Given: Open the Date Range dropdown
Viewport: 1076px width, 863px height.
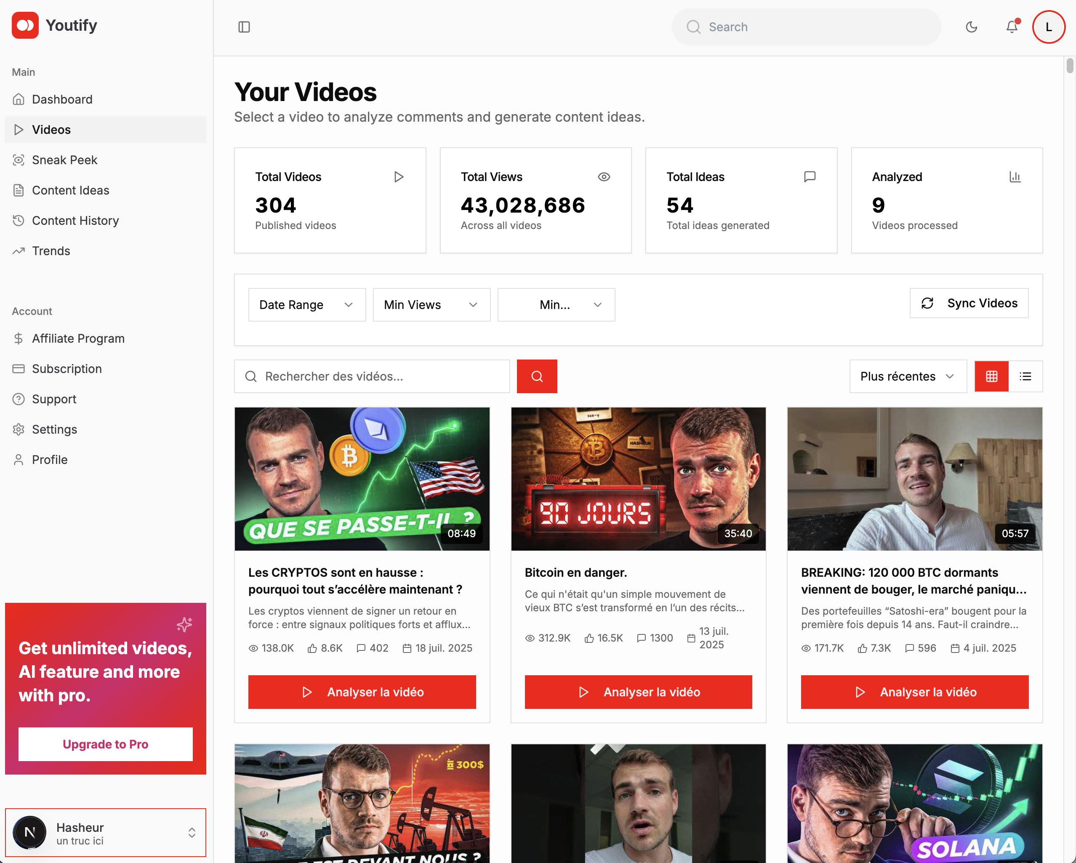Looking at the screenshot, I should (306, 304).
